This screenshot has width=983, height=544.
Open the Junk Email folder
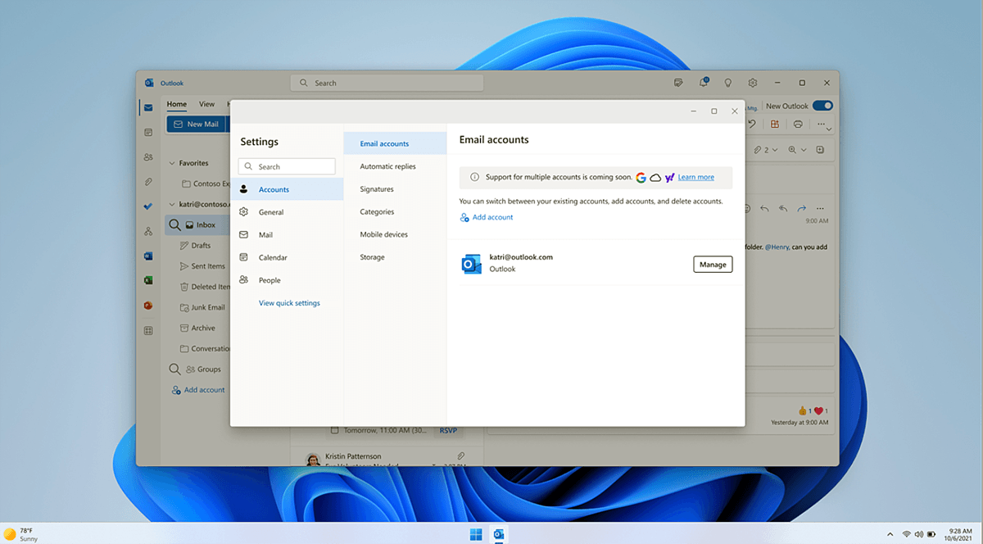[x=203, y=307]
